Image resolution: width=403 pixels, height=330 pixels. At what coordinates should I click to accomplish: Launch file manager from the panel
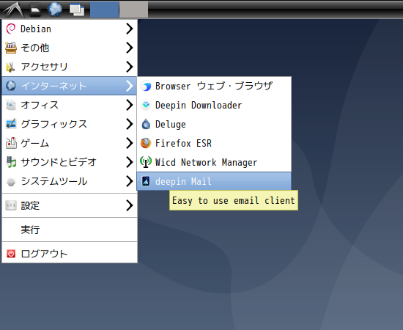[35, 10]
